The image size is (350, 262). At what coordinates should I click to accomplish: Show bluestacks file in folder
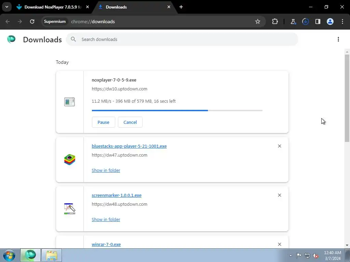click(106, 171)
